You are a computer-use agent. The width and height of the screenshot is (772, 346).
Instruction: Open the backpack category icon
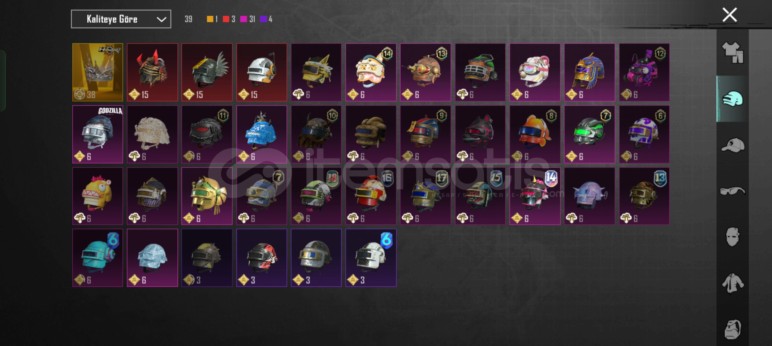732,329
